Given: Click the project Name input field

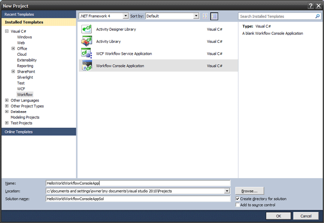Looking at the screenshot, I should pyautogui.click(x=138, y=183).
